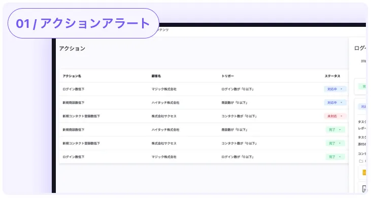Click trigger 商談数が「0以下」 in the 対応中 row
The width and height of the screenshot is (371, 198).
[234, 103]
